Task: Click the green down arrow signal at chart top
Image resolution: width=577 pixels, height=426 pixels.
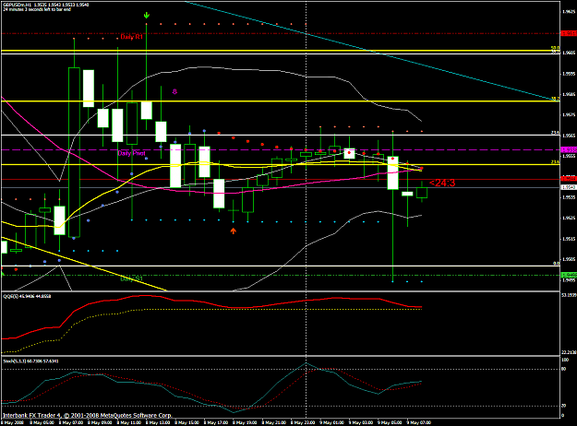Action: (x=147, y=15)
